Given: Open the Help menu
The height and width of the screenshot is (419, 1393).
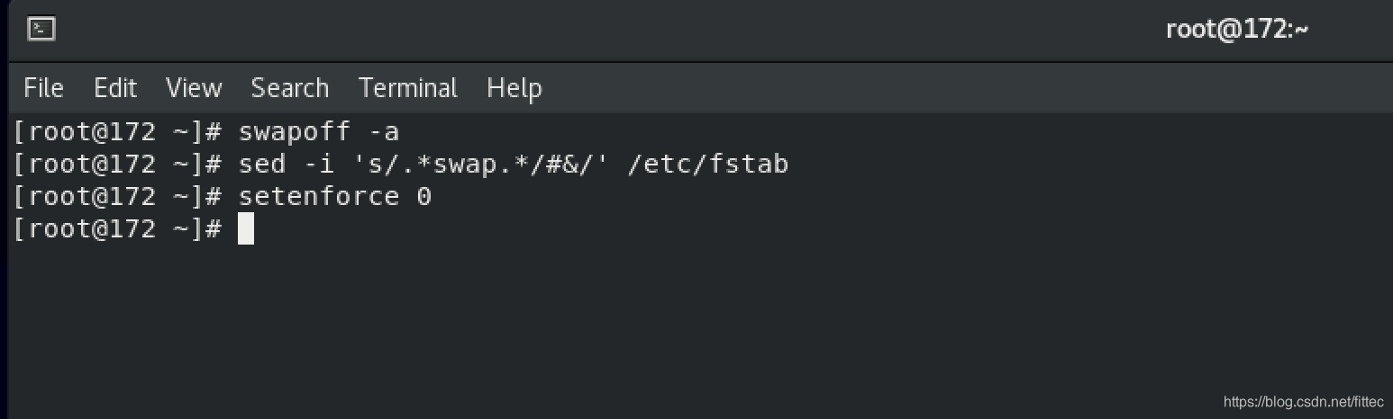Looking at the screenshot, I should click(x=514, y=88).
